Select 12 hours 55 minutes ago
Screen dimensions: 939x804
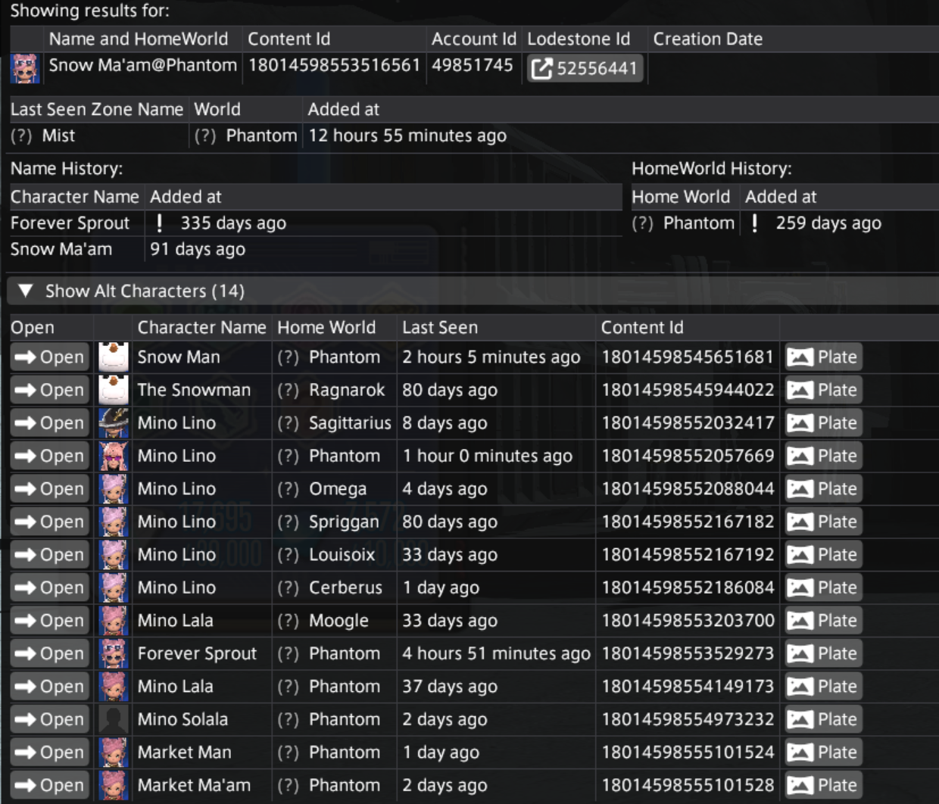[407, 136]
